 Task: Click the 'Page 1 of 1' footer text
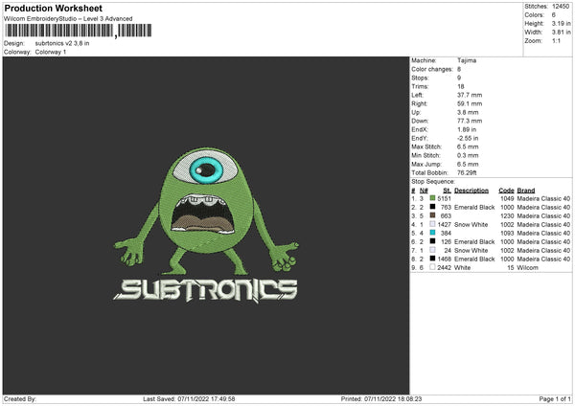click(x=555, y=399)
